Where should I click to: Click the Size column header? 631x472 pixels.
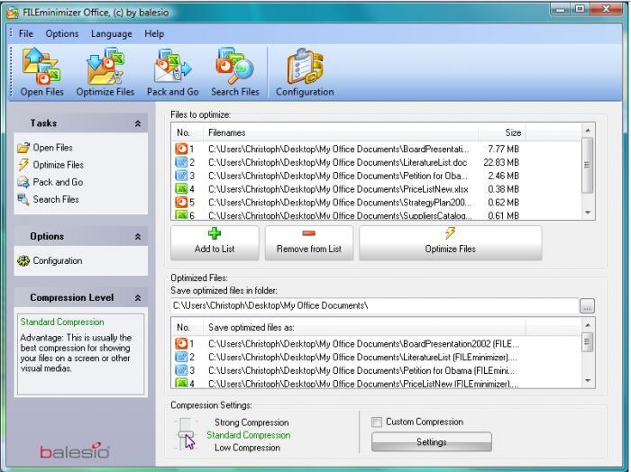click(502, 132)
